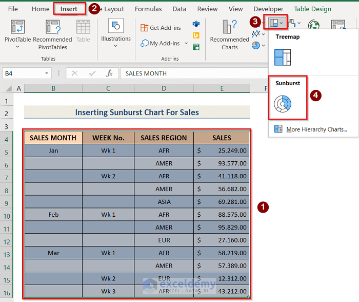This screenshot has height=302, width=359.
Task: Open Recommended Charts dialog
Action: tap(229, 35)
